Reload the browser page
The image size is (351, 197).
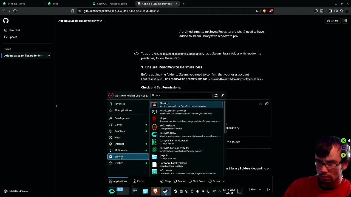[15, 11]
